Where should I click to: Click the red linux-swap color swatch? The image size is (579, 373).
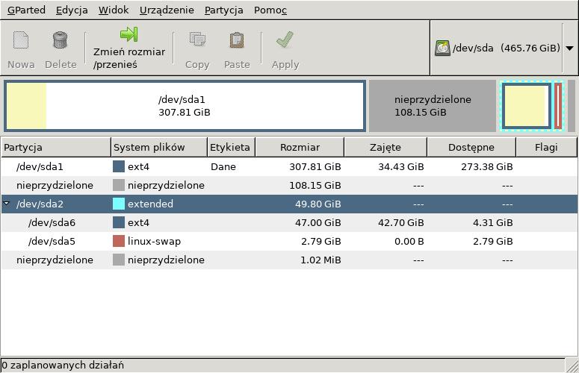pos(119,241)
